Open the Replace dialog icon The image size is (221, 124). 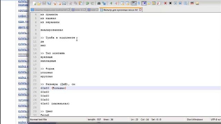pyautogui.click(x=104, y=3)
